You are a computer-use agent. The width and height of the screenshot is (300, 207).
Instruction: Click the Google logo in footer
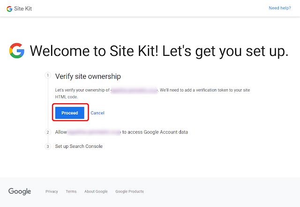(x=20, y=192)
